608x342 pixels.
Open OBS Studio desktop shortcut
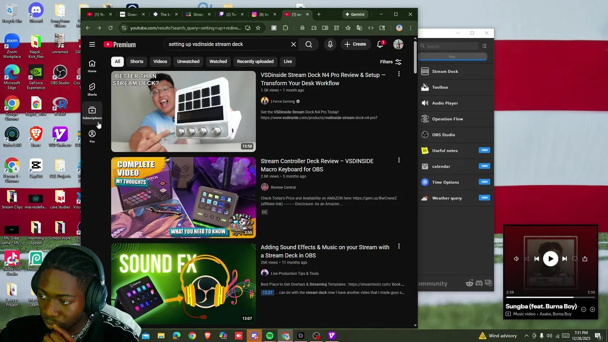(x=60, y=75)
